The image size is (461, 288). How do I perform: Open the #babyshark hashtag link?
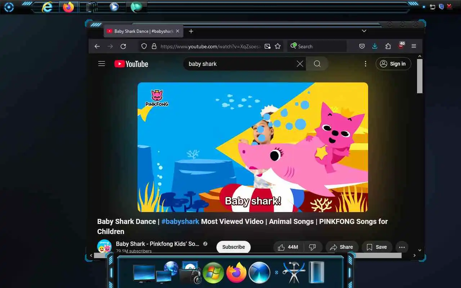tap(180, 221)
